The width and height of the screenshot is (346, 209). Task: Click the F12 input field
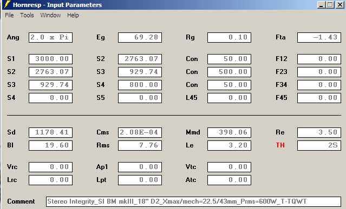pyautogui.click(x=319, y=59)
